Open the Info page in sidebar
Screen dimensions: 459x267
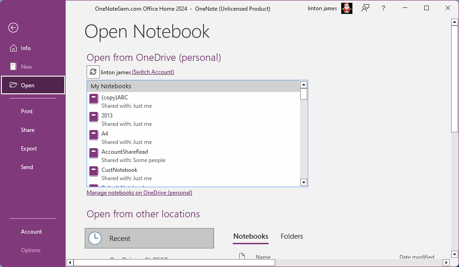(x=26, y=48)
